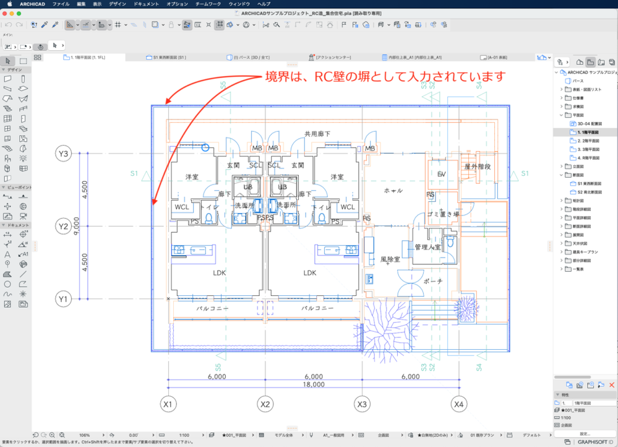Select the Circle tool

pyautogui.click(x=7, y=284)
